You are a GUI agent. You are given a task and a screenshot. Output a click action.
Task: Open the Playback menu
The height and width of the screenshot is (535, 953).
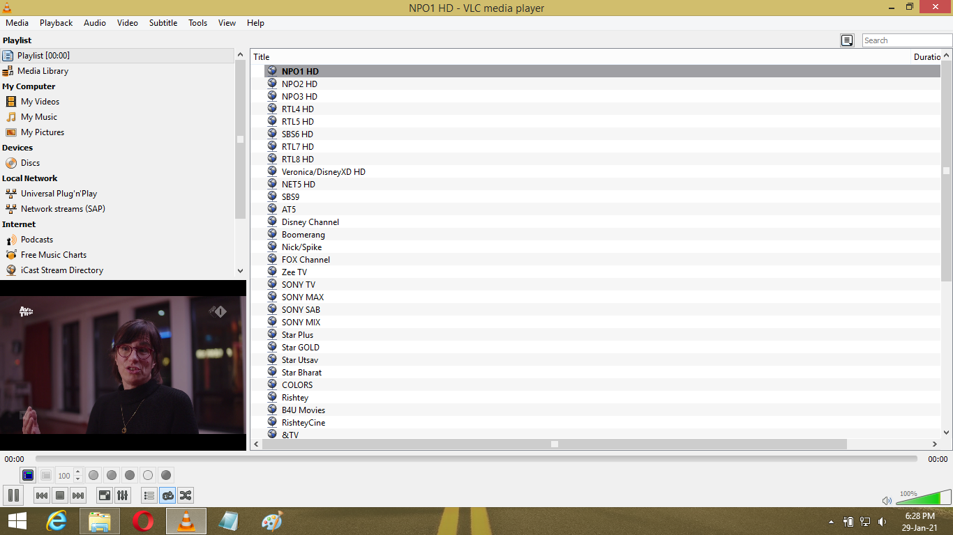tap(56, 23)
